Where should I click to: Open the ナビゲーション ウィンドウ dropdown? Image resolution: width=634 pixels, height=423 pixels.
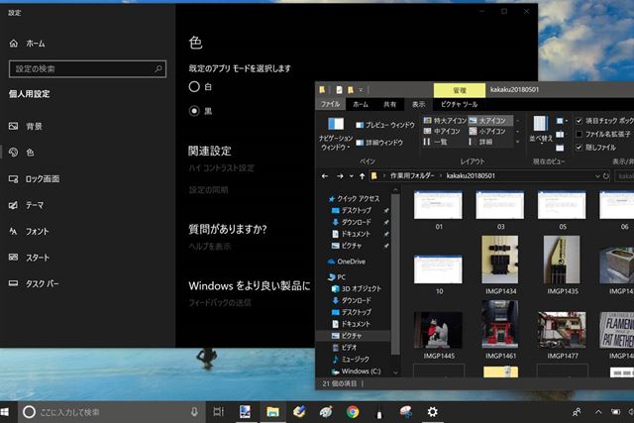336,134
